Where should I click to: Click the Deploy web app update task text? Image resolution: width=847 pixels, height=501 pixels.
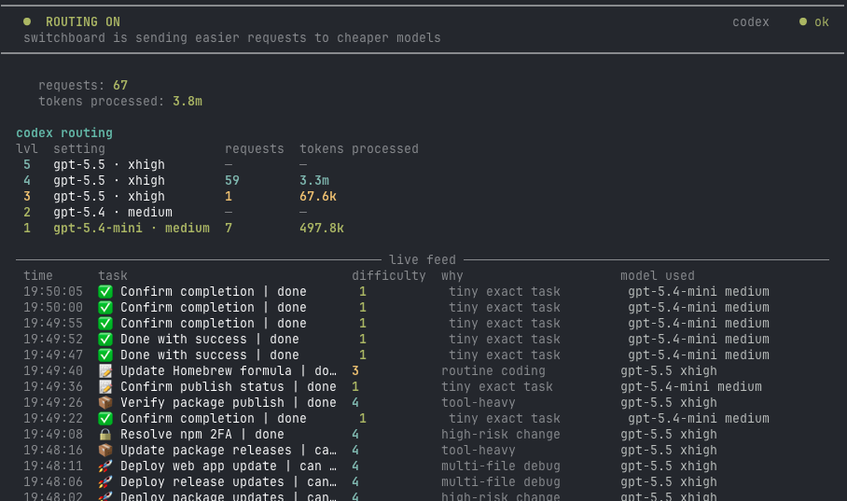click(x=229, y=466)
